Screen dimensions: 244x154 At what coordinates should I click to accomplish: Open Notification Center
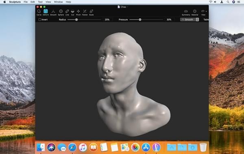[x=239, y=2]
